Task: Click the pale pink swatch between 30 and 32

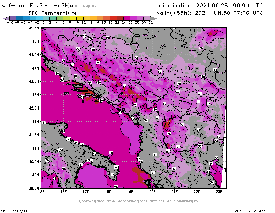Action: [147, 18]
